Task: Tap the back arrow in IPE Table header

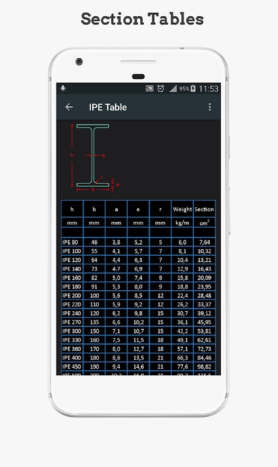Action: click(69, 107)
